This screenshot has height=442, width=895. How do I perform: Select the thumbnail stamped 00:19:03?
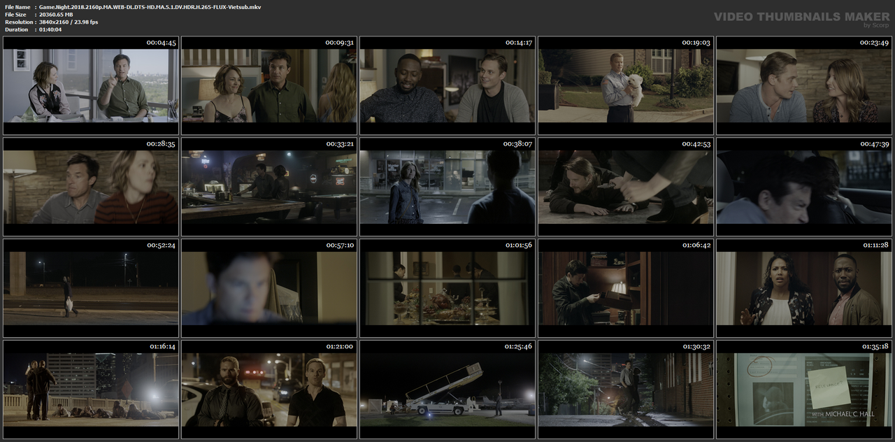tap(626, 85)
